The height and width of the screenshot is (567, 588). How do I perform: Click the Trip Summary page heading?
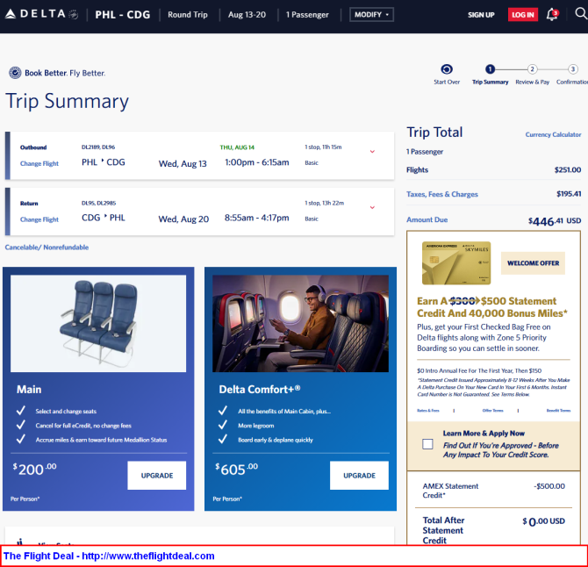point(67,101)
